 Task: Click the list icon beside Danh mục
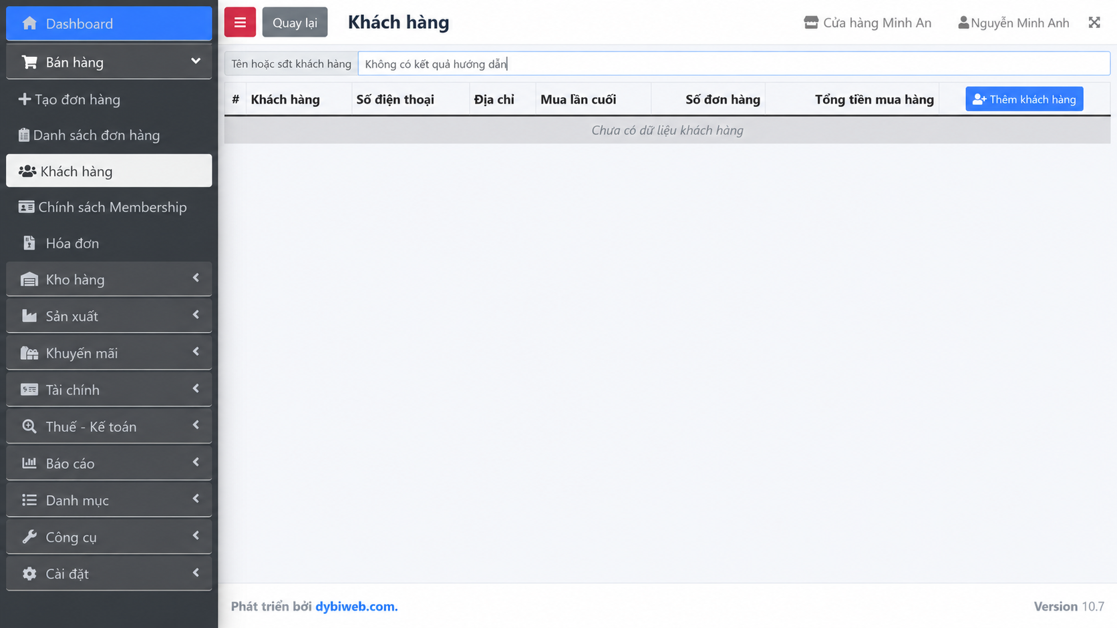tap(29, 500)
